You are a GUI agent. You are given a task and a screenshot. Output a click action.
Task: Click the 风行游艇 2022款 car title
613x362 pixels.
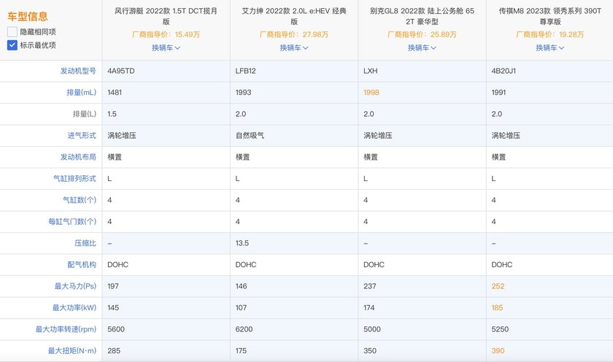[166, 16]
